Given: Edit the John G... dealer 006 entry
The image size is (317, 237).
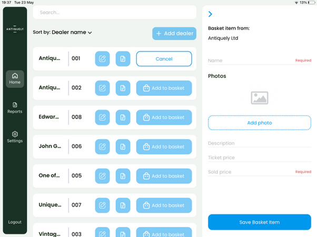Looking at the screenshot, I should point(102,146).
